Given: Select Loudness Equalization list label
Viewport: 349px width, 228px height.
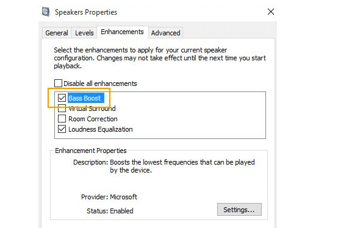Looking at the screenshot, I should click(101, 129).
